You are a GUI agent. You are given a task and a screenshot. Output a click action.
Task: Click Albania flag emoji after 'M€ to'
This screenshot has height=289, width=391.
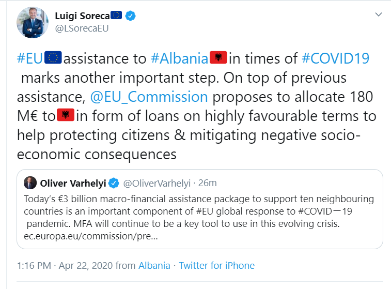coord(66,115)
